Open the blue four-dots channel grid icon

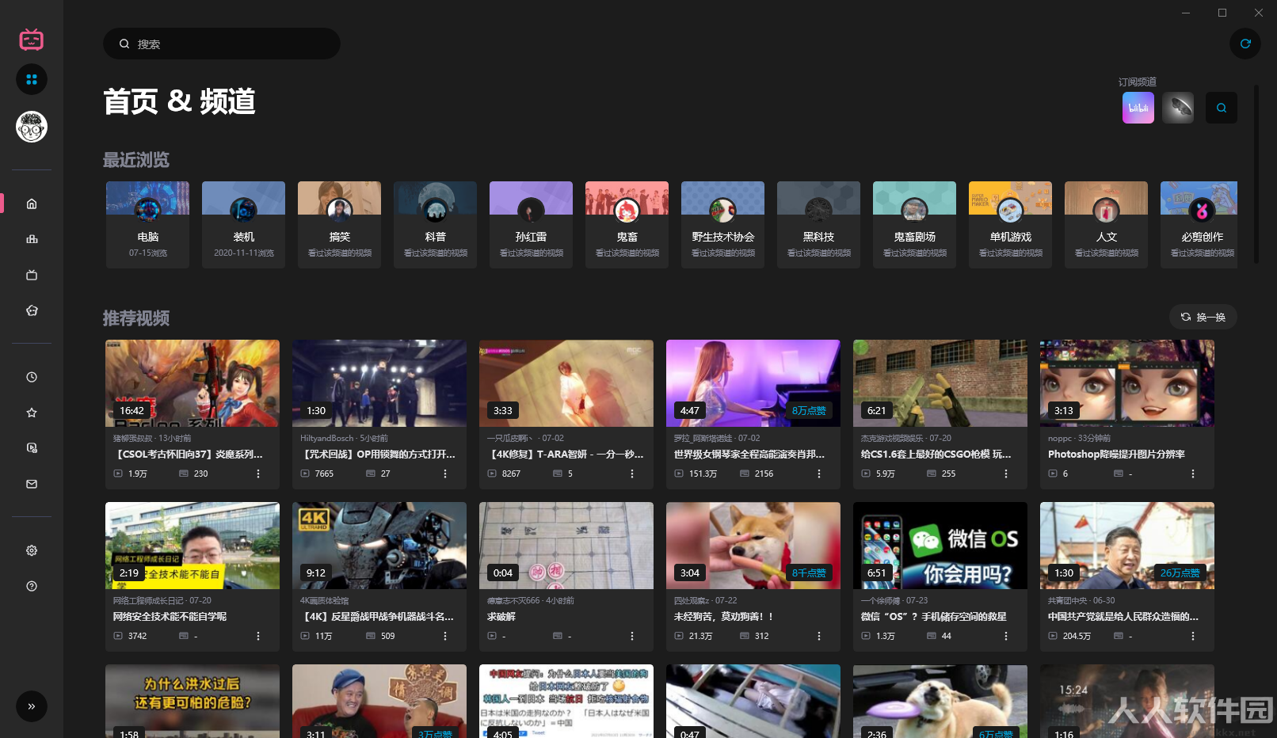tap(32, 79)
